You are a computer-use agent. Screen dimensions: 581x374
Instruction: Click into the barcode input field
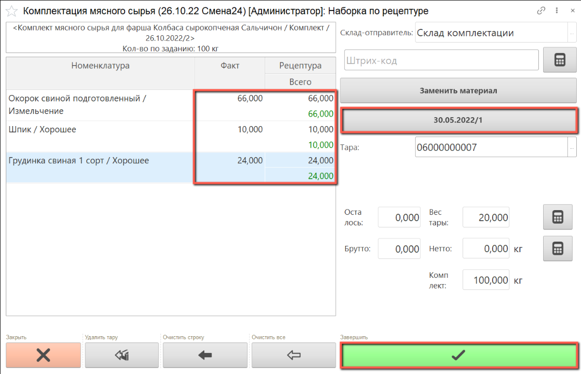pyautogui.click(x=441, y=60)
